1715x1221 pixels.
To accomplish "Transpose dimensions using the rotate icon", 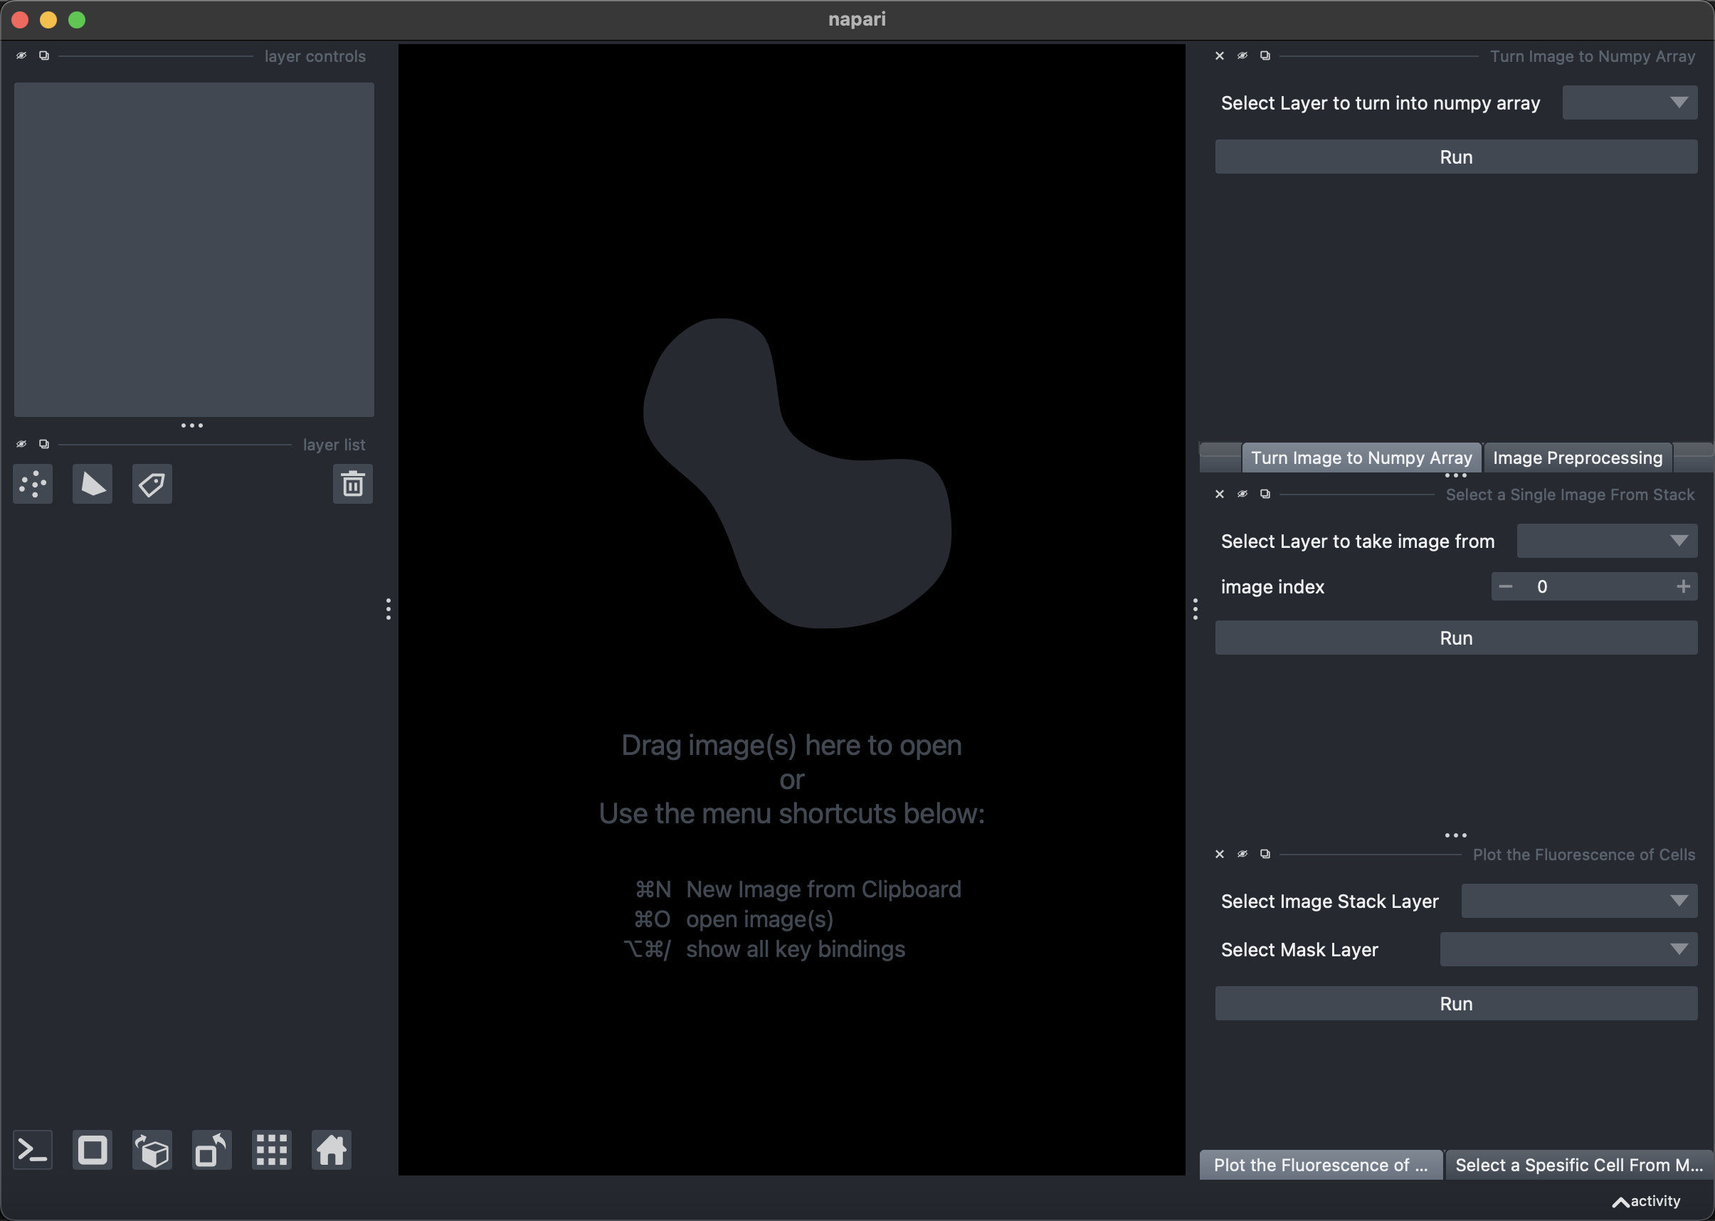I will click(x=211, y=1149).
